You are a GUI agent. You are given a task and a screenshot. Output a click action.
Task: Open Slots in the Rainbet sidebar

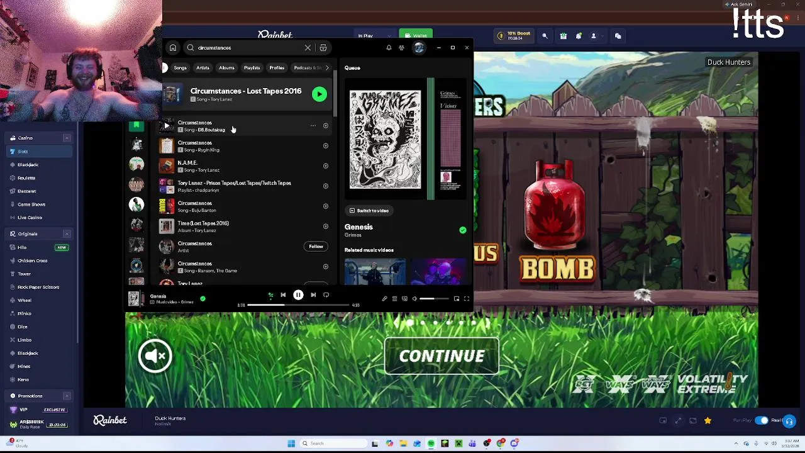(x=39, y=152)
